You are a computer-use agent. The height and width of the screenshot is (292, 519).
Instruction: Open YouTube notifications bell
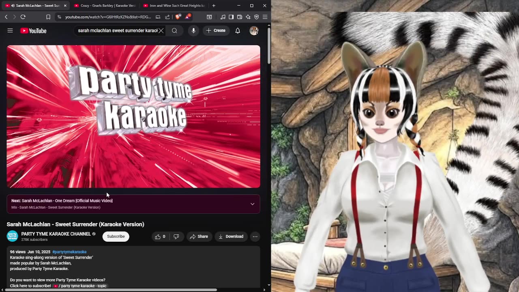point(238,30)
